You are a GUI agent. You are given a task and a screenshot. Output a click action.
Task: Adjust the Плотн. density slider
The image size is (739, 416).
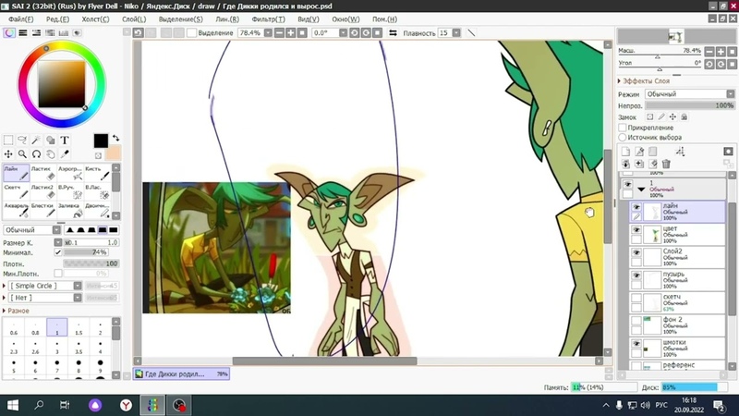(91, 263)
